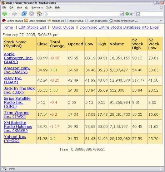Click eBay 52 week high 117.77
The image size is (165, 172).
point(138,80)
